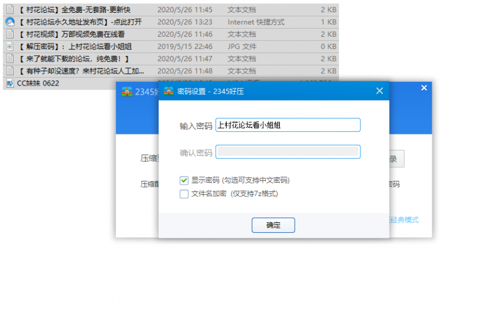490x325 pixels.
Task: Click the text icon for 有种子却没速度 file
Action: 10,71
